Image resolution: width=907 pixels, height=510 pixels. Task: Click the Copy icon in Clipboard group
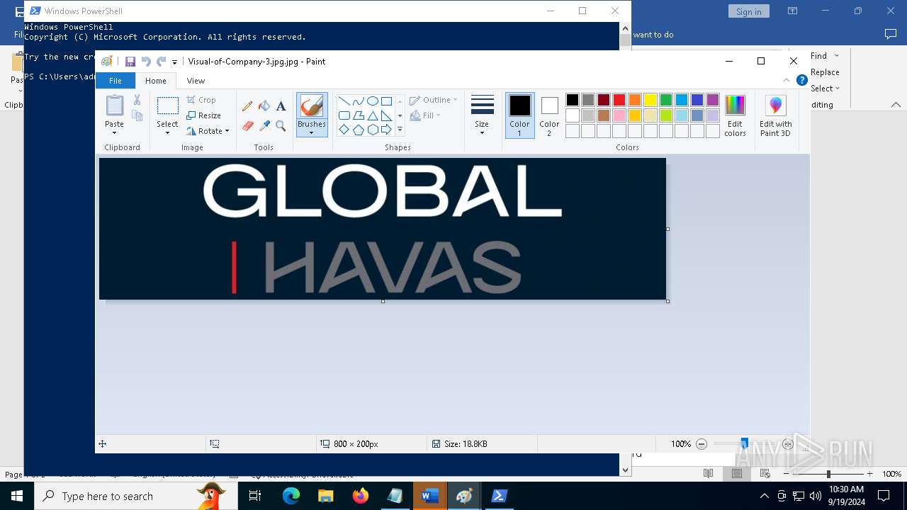pos(137,115)
